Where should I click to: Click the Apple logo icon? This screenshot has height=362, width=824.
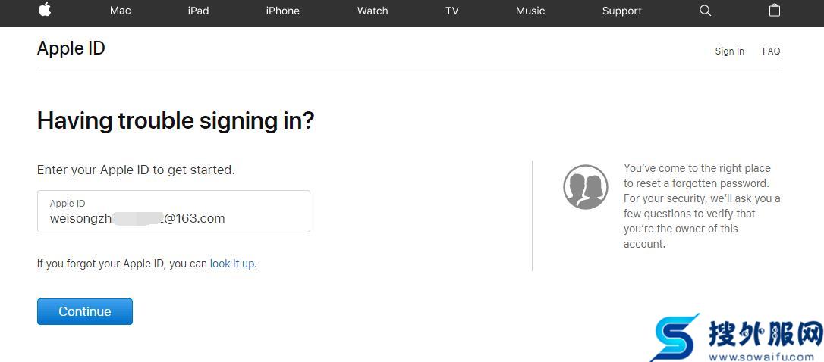pos(46,10)
